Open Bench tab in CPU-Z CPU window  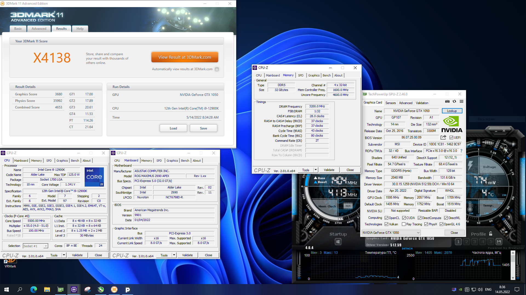[x=75, y=161]
